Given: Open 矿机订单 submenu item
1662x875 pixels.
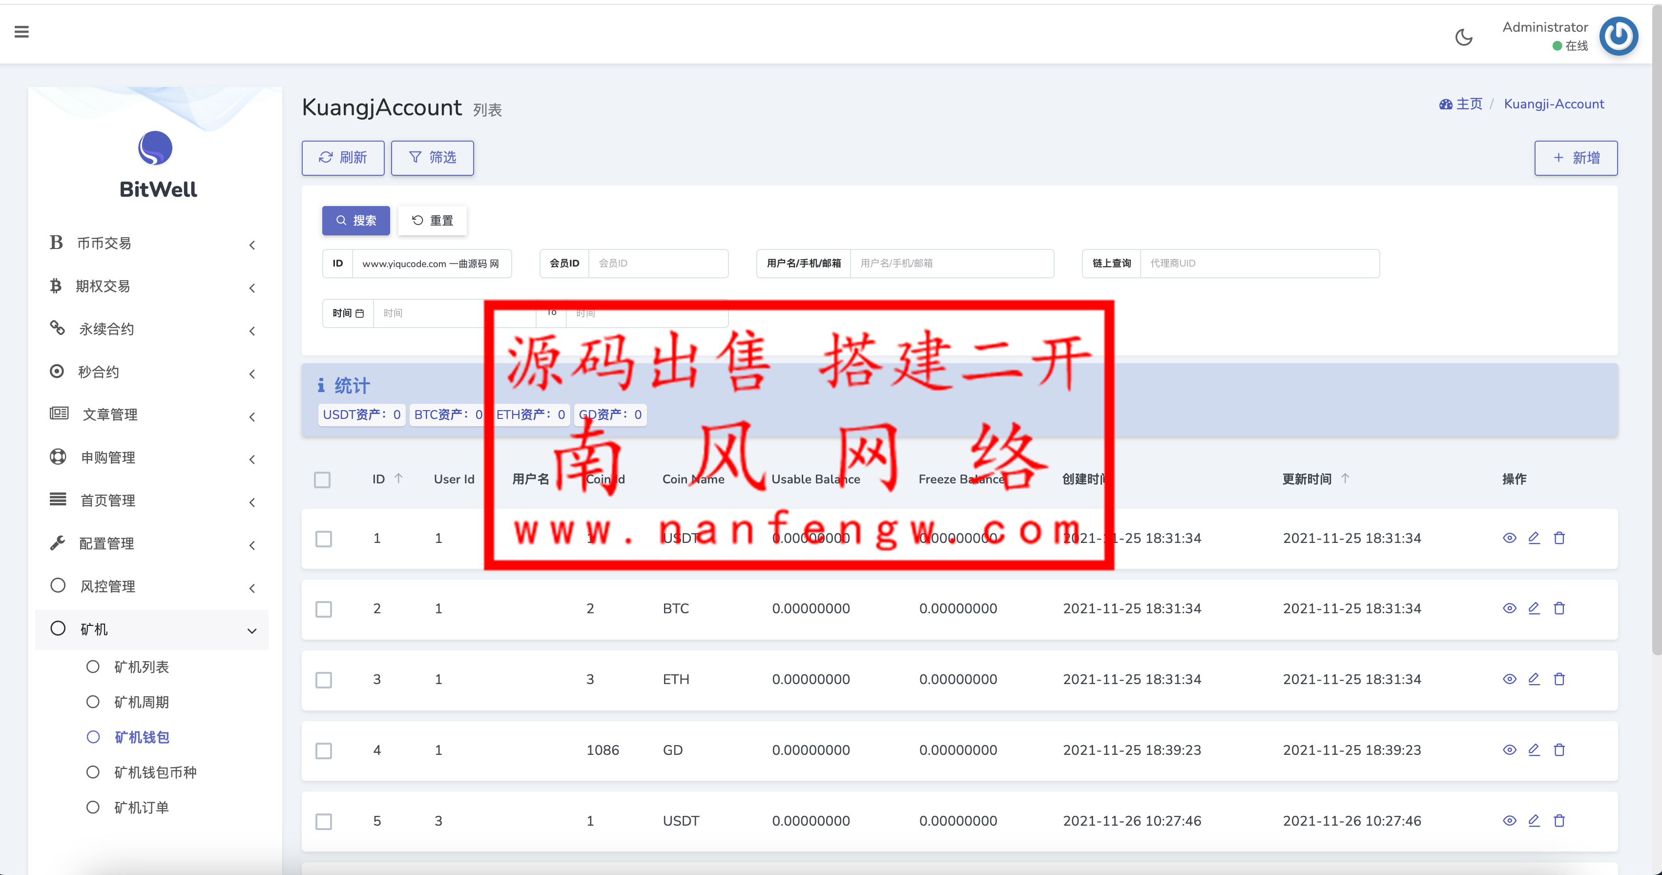Looking at the screenshot, I should click(x=141, y=807).
